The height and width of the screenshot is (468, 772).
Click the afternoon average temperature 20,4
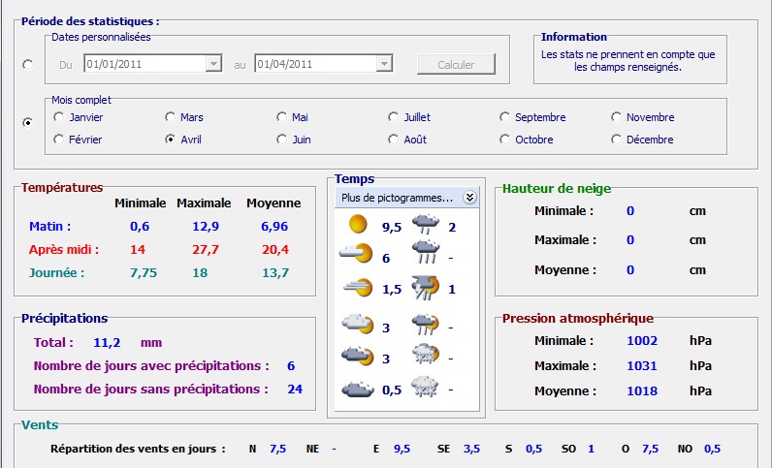(x=275, y=249)
